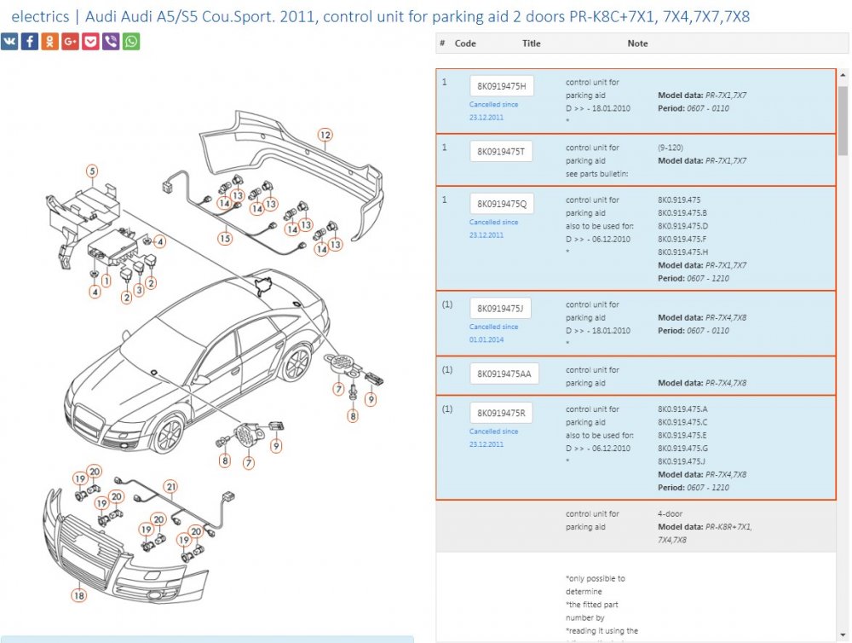Click part code 8K0919475T
852x643 pixels.
pos(501,151)
